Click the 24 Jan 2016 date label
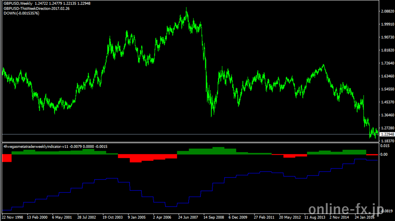The width and height of the screenshot is (395, 221). 365,217
